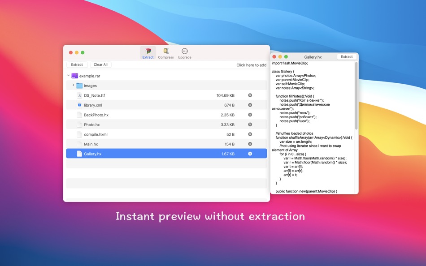Expand the images folder
The height and width of the screenshot is (266, 426).
73,85
